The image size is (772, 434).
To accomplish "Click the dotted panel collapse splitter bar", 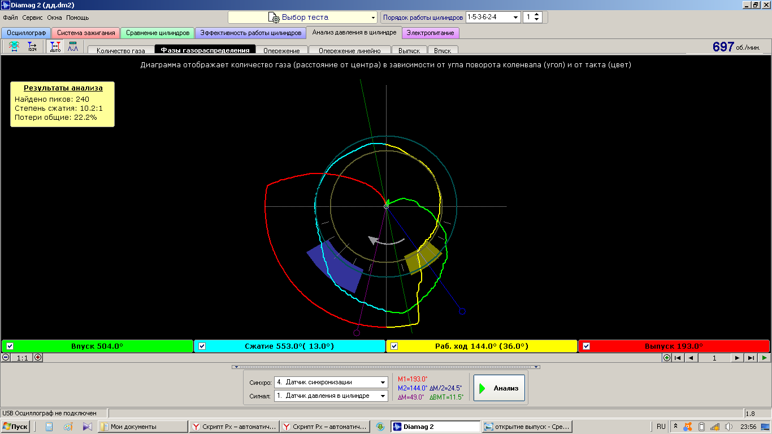I will (x=386, y=367).
